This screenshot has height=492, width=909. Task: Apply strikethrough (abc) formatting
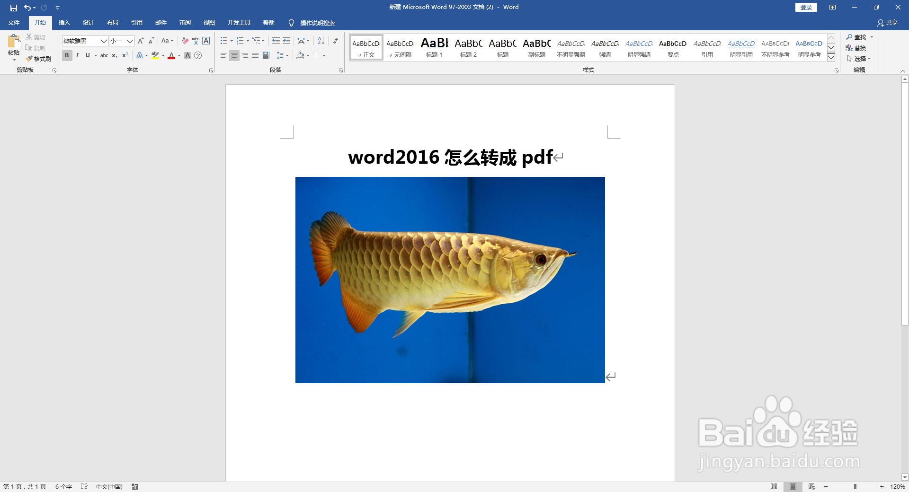(104, 55)
